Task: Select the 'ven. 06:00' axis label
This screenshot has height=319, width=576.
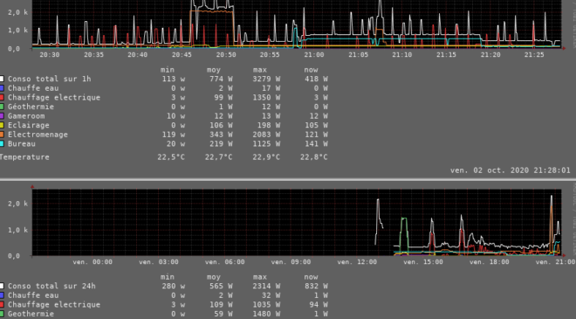Action: click(x=225, y=262)
